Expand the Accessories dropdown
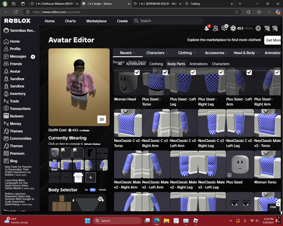Screen dimensions: 283x226 coord(216,53)
